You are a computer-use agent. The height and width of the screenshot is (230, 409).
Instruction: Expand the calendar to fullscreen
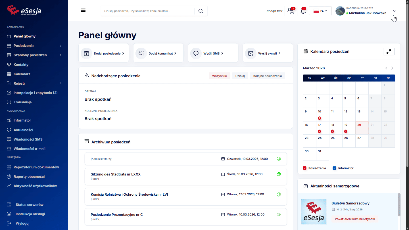(x=389, y=51)
